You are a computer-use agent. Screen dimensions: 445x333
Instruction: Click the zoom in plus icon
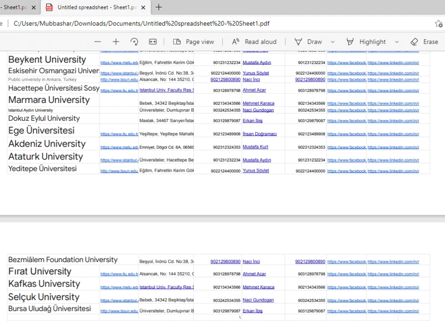pos(116,42)
